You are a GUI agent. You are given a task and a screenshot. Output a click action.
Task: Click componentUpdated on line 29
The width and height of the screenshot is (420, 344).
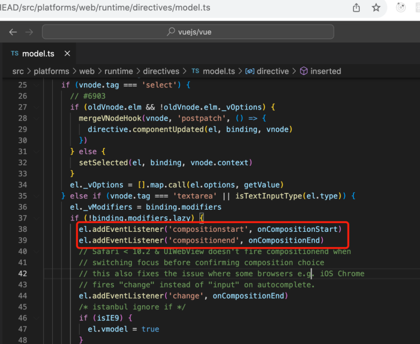[168, 129]
